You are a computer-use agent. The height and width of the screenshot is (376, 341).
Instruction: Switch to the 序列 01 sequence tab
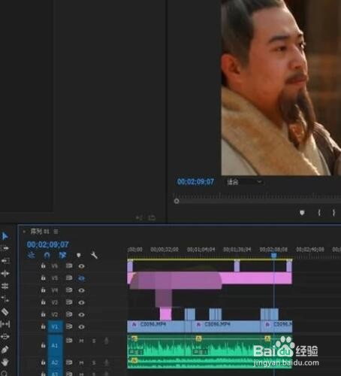pos(40,232)
